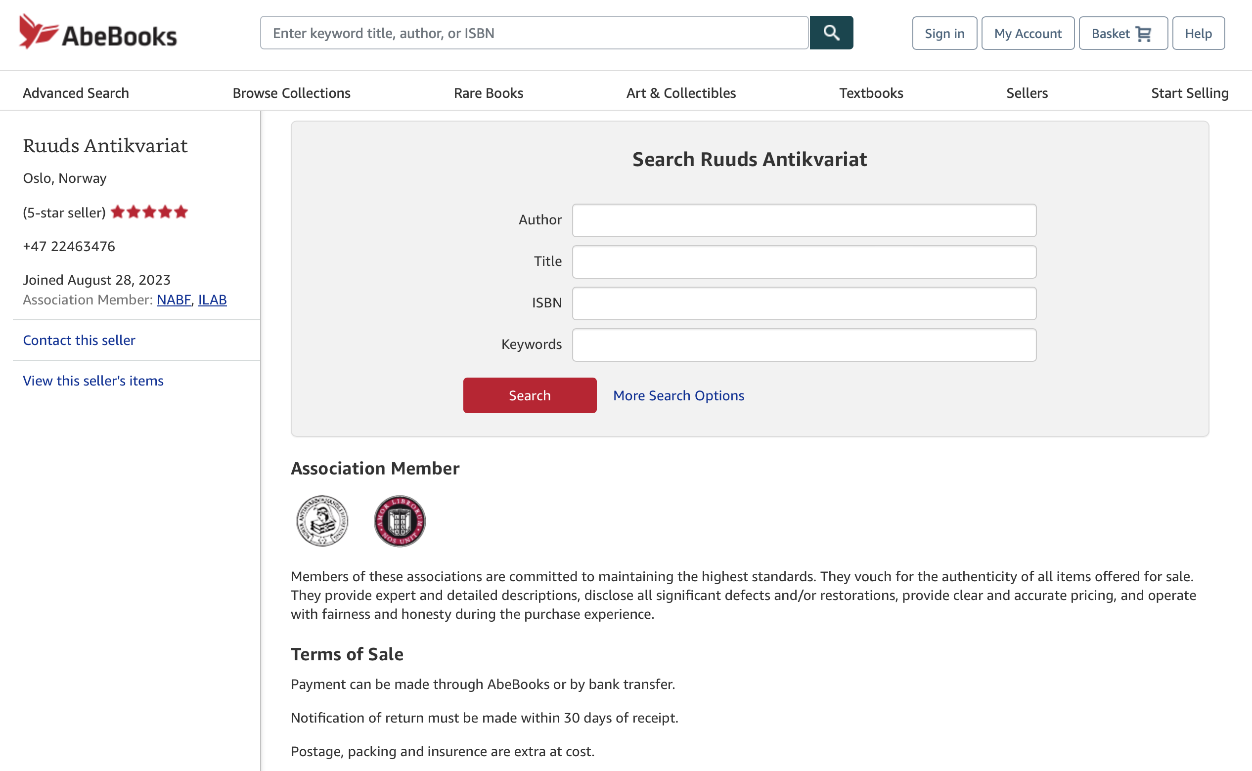Click into the Title field
Screen dimensions: 1252x771
(804, 261)
